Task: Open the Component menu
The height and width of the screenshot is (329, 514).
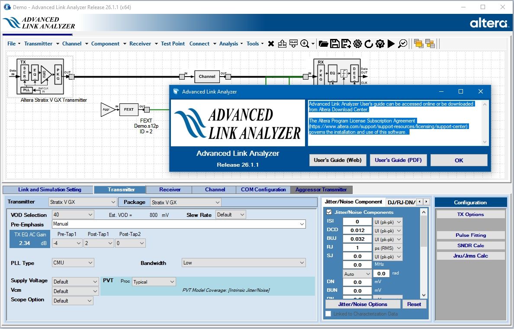Action: (109, 44)
